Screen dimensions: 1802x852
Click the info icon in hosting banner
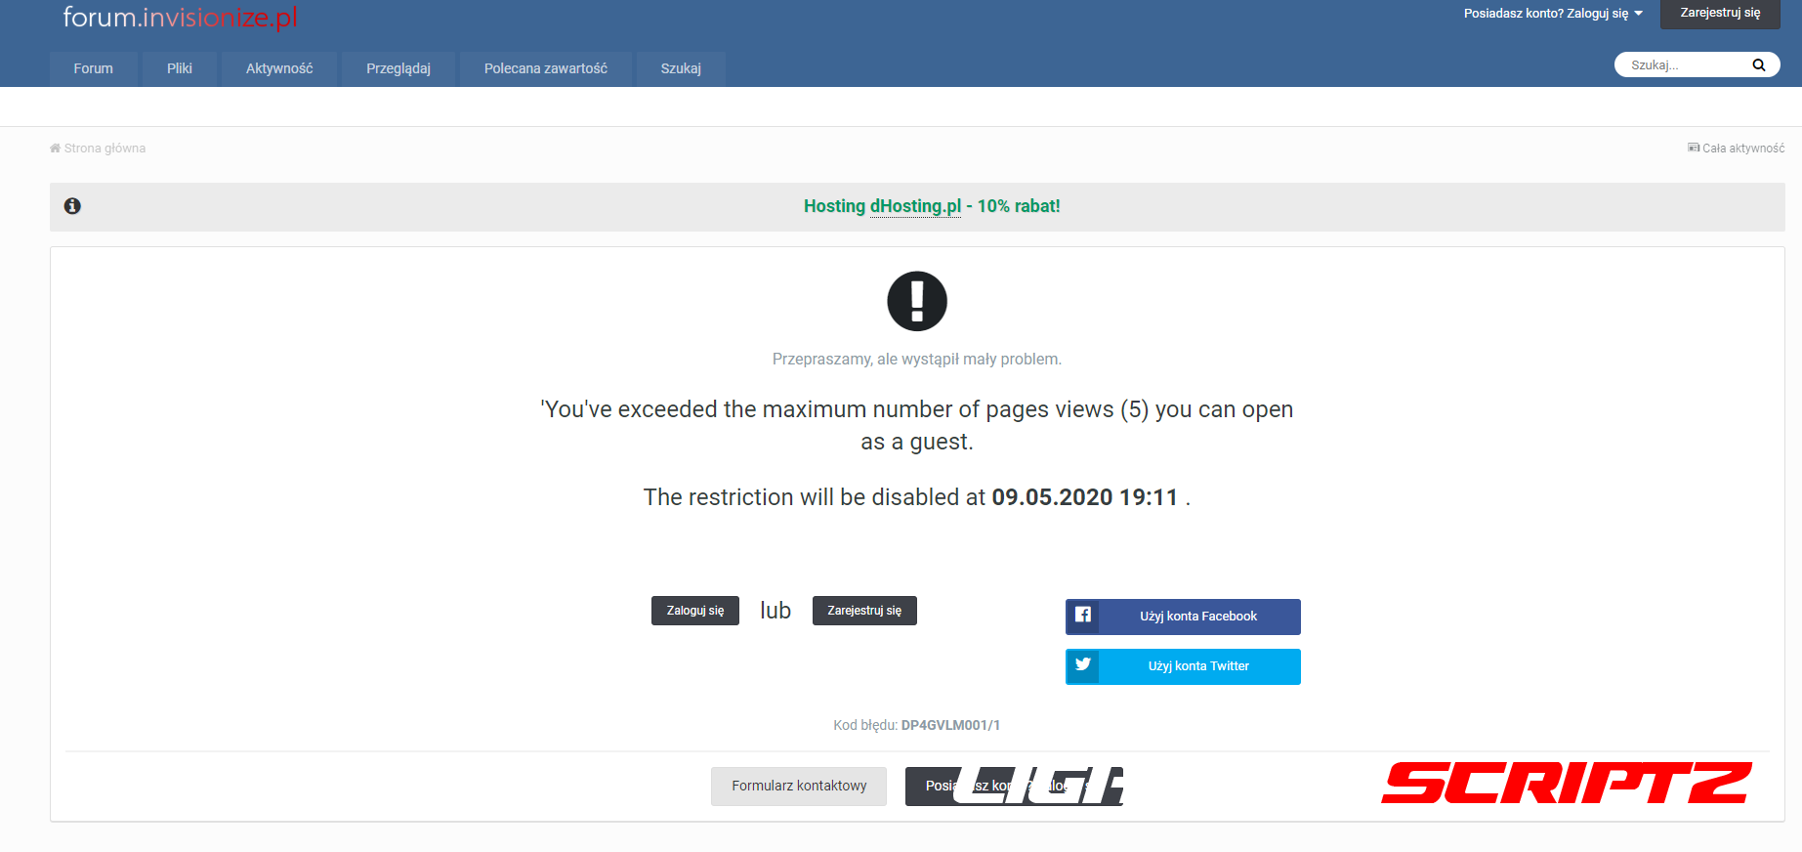pyautogui.click(x=72, y=206)
